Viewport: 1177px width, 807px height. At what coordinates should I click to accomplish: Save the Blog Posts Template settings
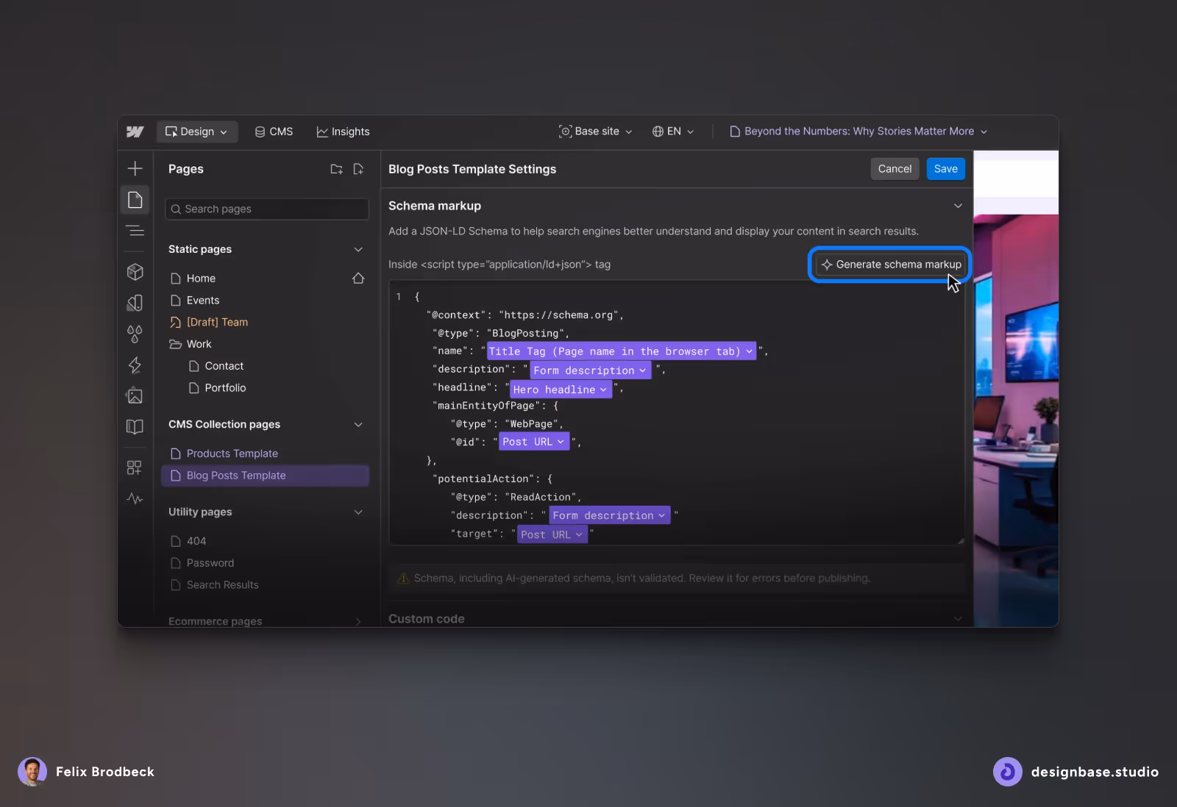click(x=945, y=168)
